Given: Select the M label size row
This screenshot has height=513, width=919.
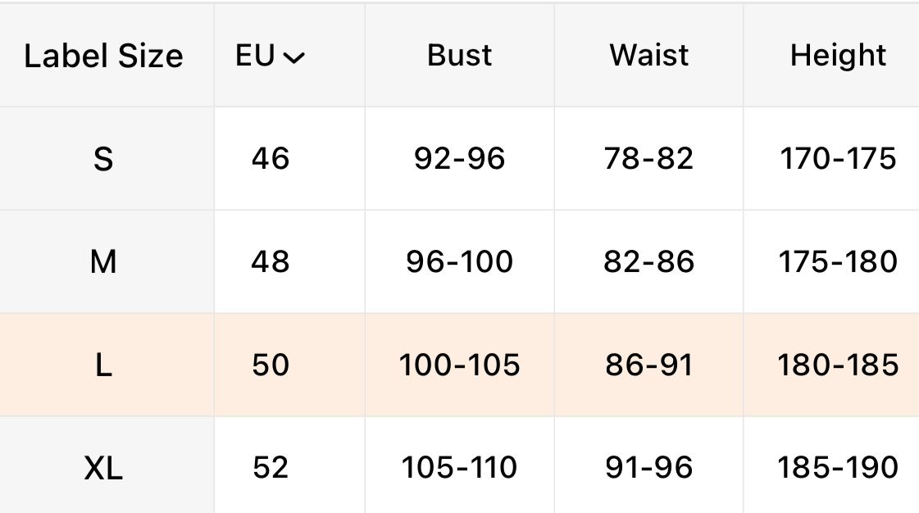Looking at the screenshot, I should tap(103, 262).
